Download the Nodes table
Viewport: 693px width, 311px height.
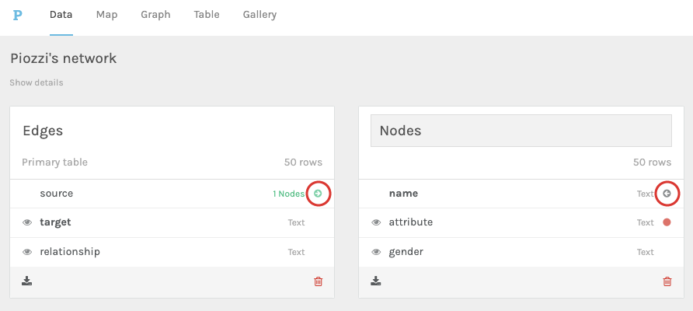pyautogui.click(x=376, y=281)
